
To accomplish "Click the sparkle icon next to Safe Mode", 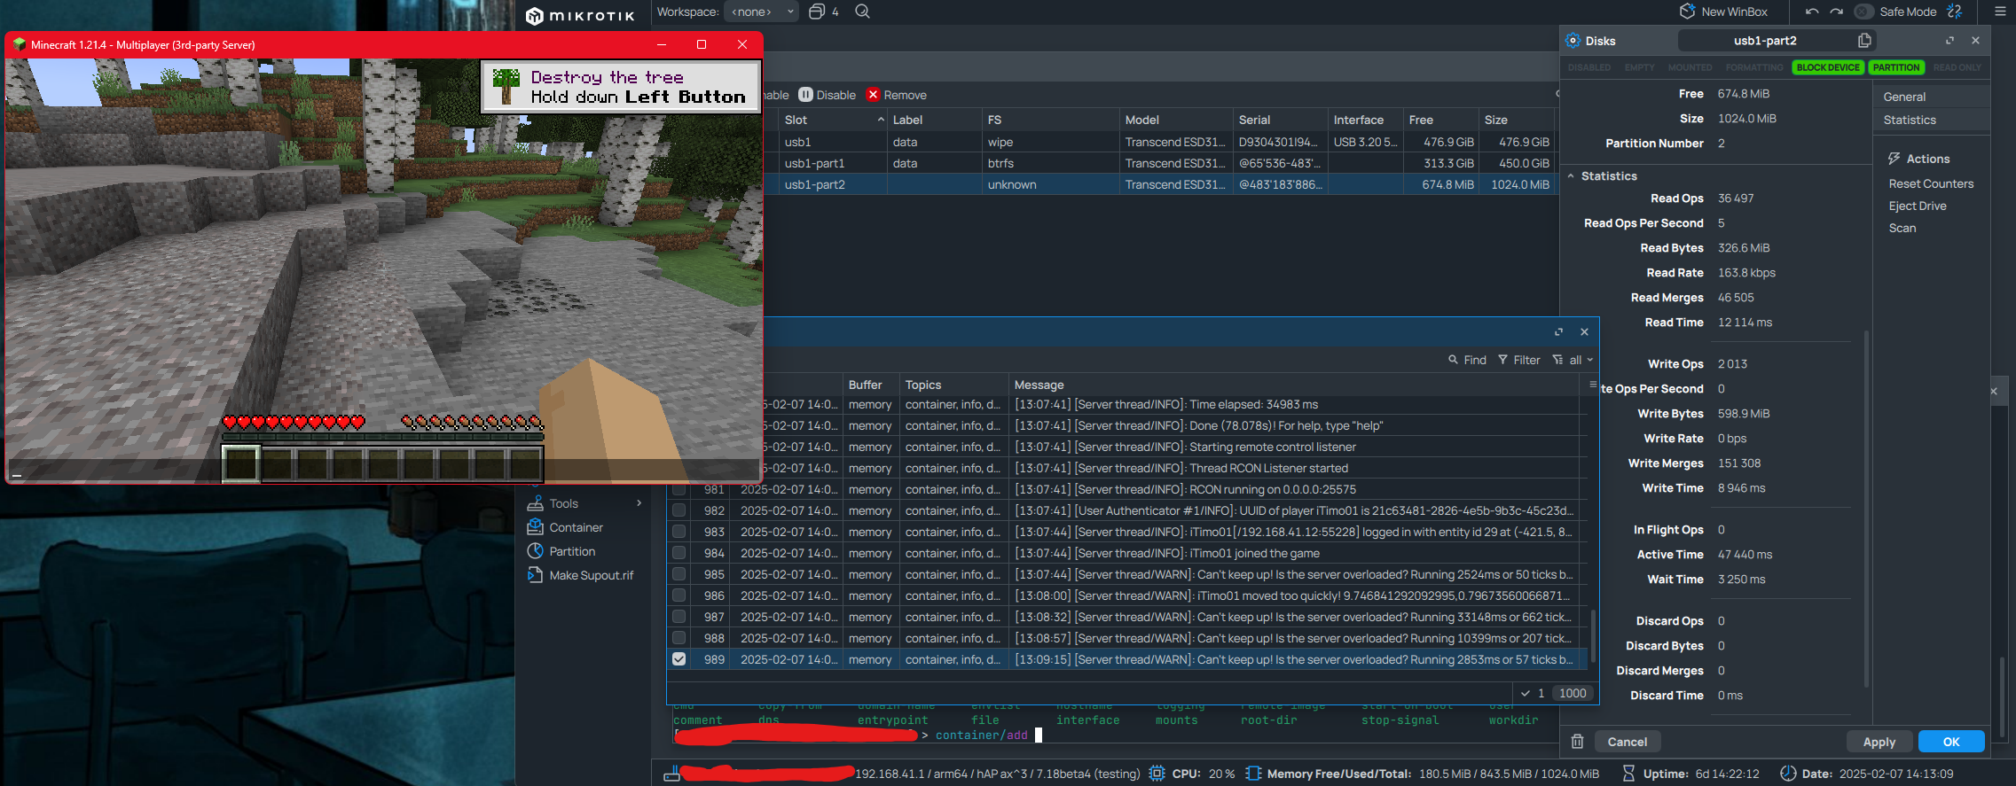I will pos(1955,12).
